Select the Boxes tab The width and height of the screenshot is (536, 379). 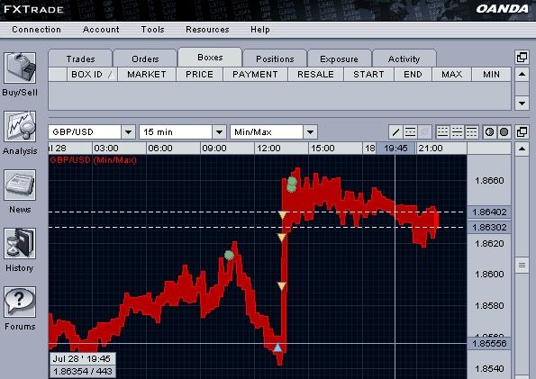(210, 57)
